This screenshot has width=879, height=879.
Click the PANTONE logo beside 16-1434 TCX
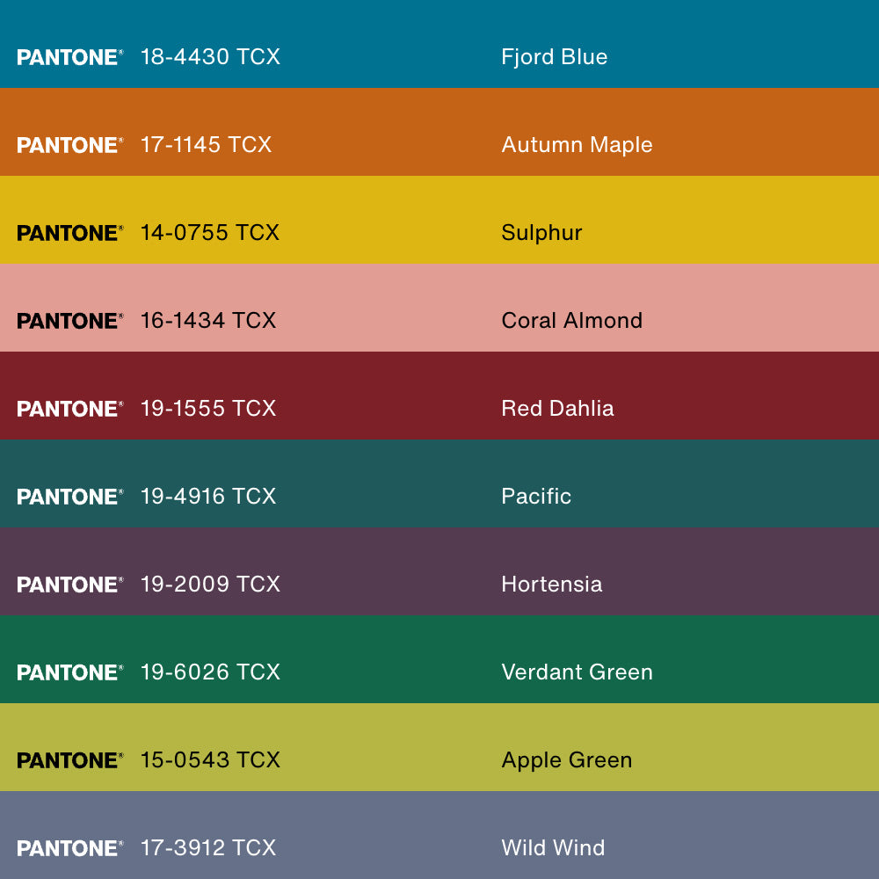pyautogui.click(x=69, y=321)
